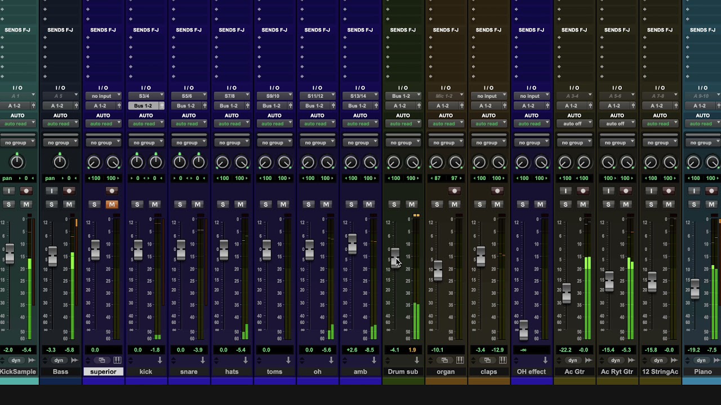
Task: Open output window icon on superior track
Action: click(x=101, y=360)
